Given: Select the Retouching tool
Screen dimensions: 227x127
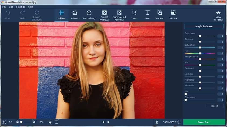Looking at the screenshot, I should point(89,15).
